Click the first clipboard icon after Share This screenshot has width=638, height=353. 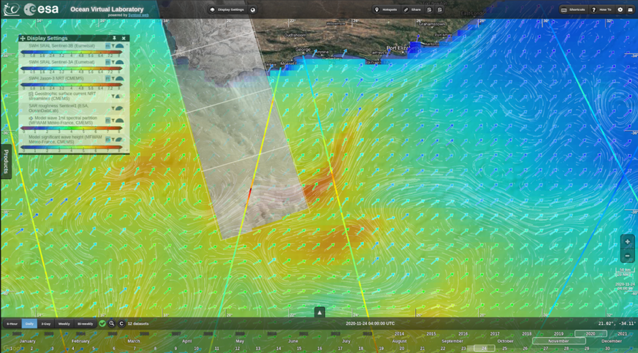[x=429, y=9]
